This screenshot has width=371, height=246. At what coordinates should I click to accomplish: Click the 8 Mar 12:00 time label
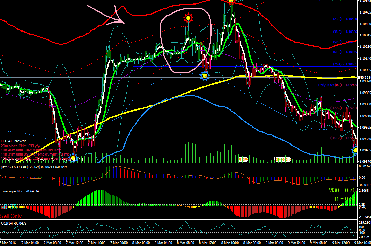click(208, 243)
